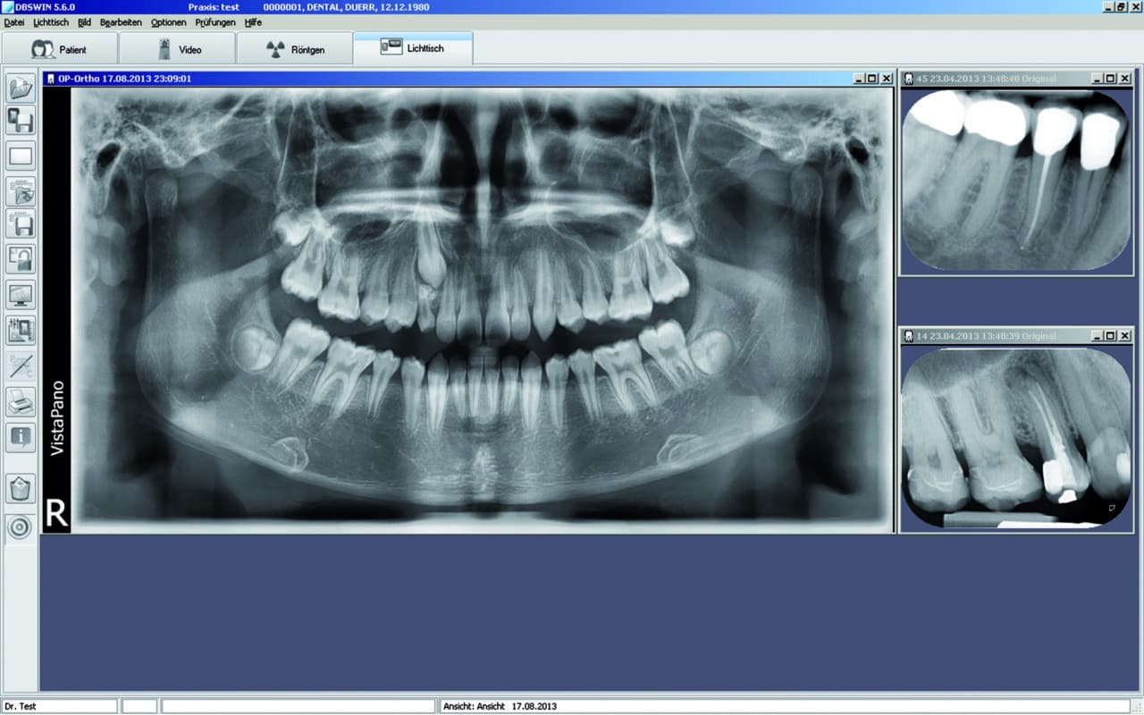Open the Bild menu
Viewport: 1144px width, 715px height.
(83, 22)
